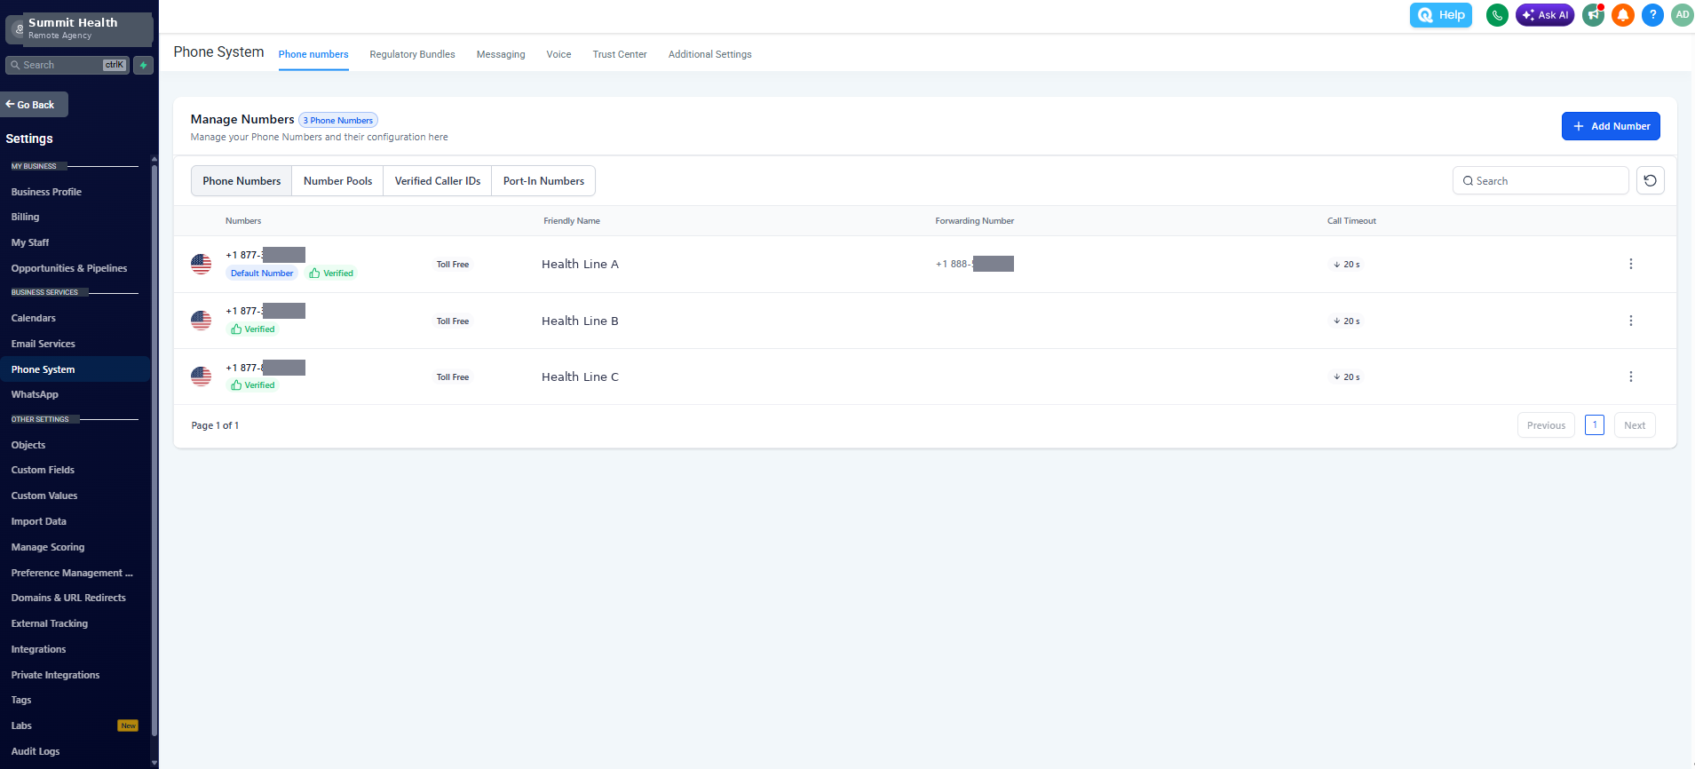Click the blue question mark help icon

1652,15
